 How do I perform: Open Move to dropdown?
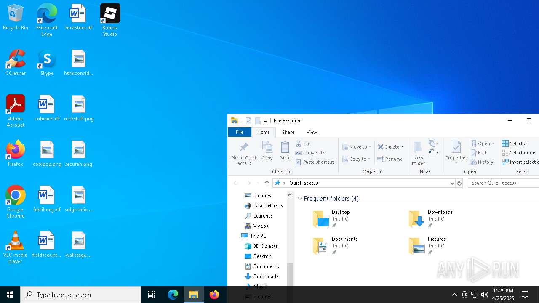tap(357, 147)
